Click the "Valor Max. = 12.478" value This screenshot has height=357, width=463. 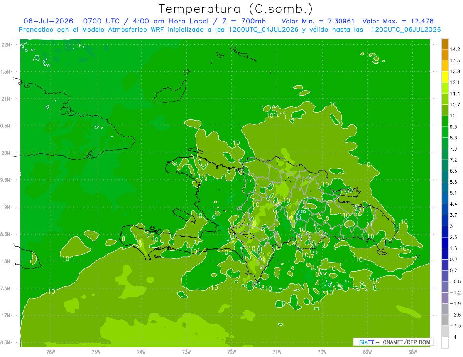pos(398,21)
